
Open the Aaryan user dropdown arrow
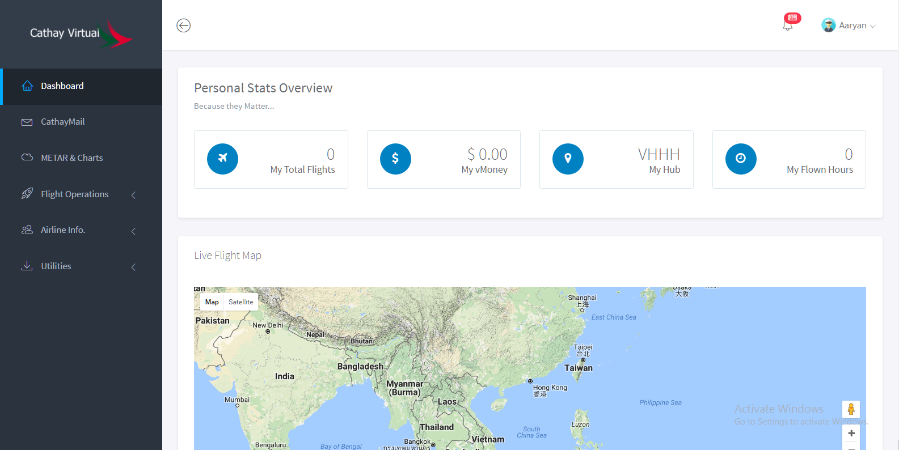pyautogui.click(x=873, y=26)
